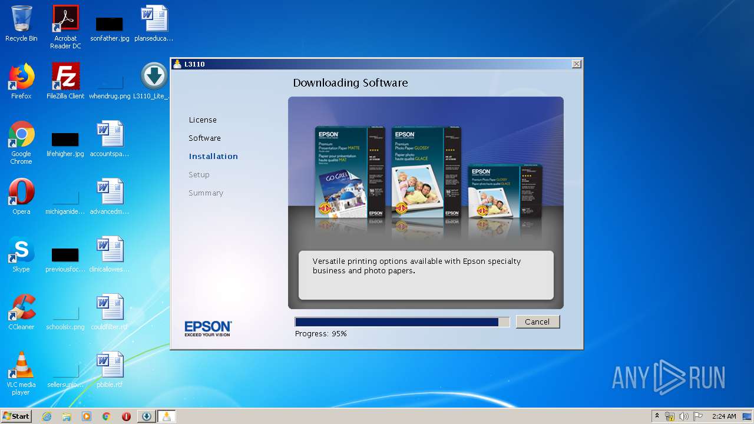754x424 pixels.
Task: Open Chrome from the taskbar
Action: [106, 416]
